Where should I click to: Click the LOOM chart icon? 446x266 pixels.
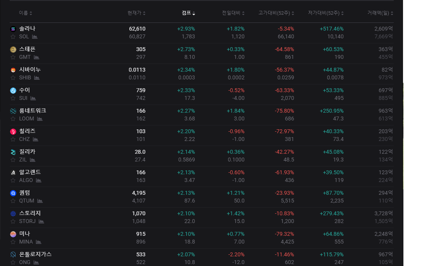pyautogui.click(x=40, y=119)
